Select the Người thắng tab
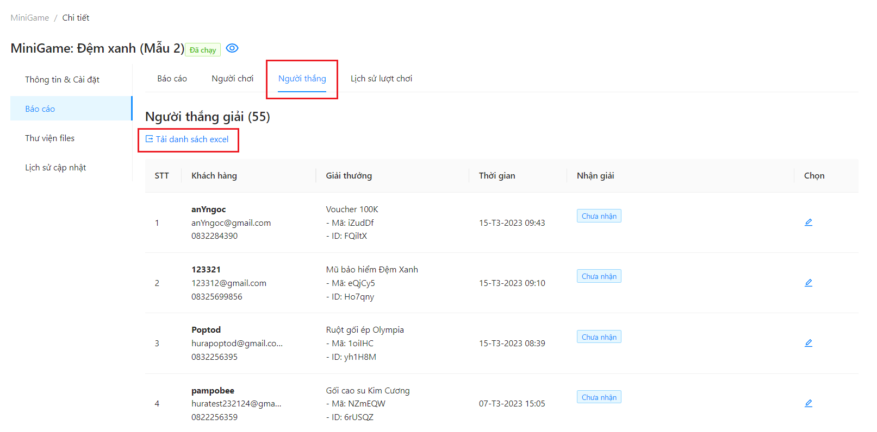877x432 pixels. coord(302,79)
